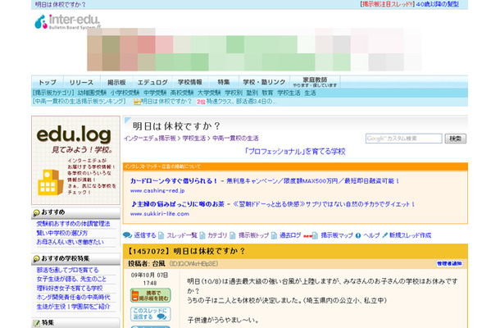This screenshot has width=500, height=328.
Task: Click 特進クラス ranking link
Action: point(241,102)
